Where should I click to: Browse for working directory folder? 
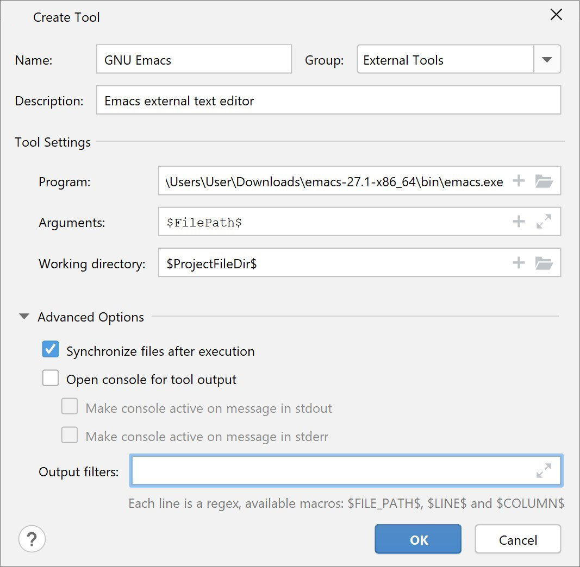click(544, 263)
